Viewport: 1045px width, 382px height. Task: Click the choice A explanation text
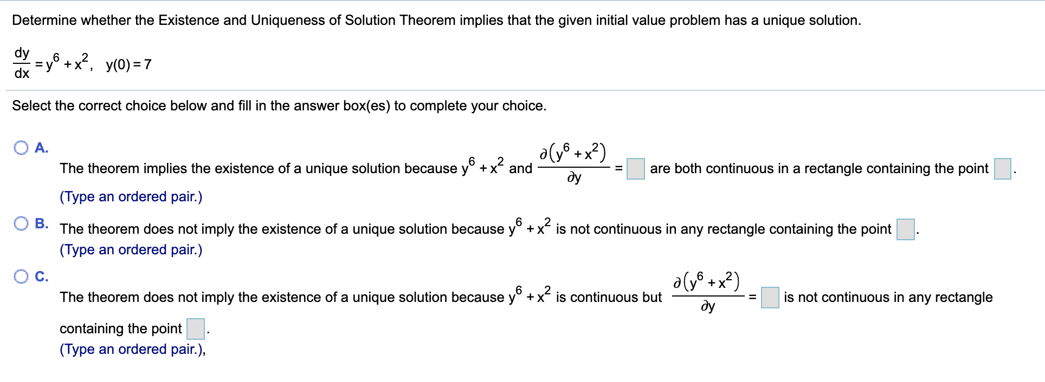(271, 168)
